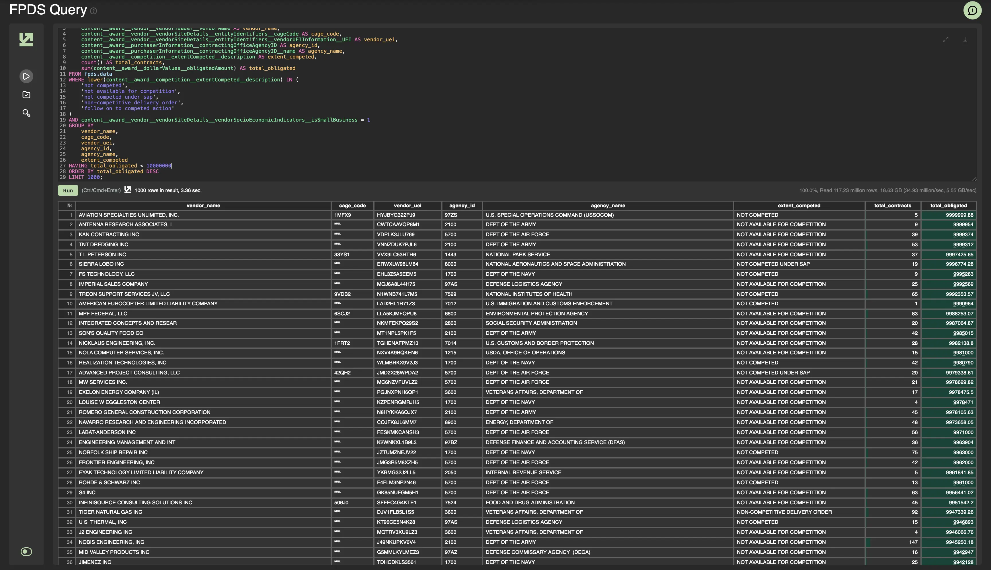Click SOCIAL SECURITY ADMINISTRATION agency cell
The height and width of the screenshot is (570, 991).
608,323
